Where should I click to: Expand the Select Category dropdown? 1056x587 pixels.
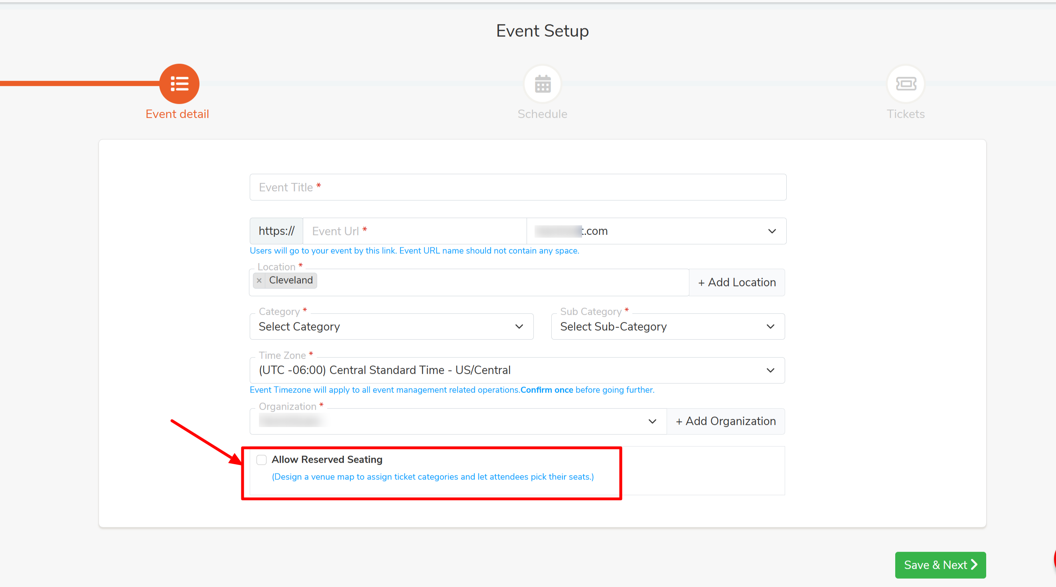click(391, 327)
